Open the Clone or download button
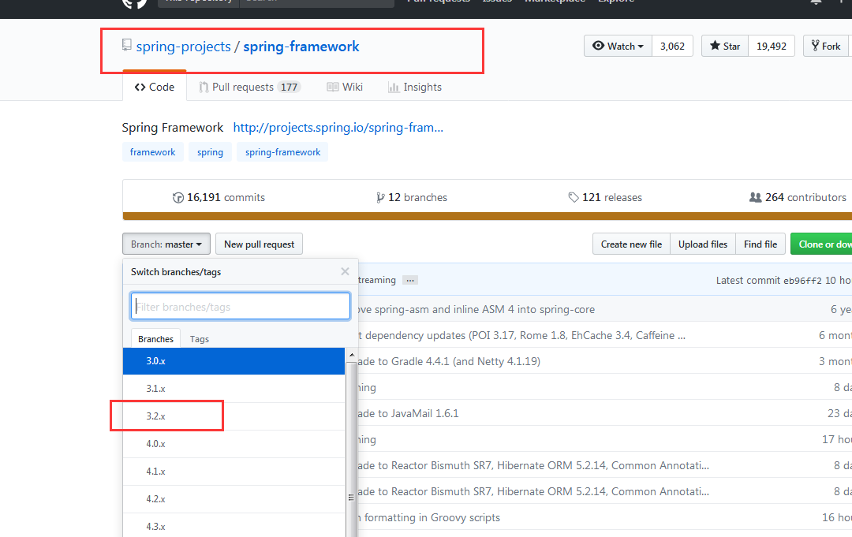The width and height of the screenshot is (852, 537). (x=821, y=244)
